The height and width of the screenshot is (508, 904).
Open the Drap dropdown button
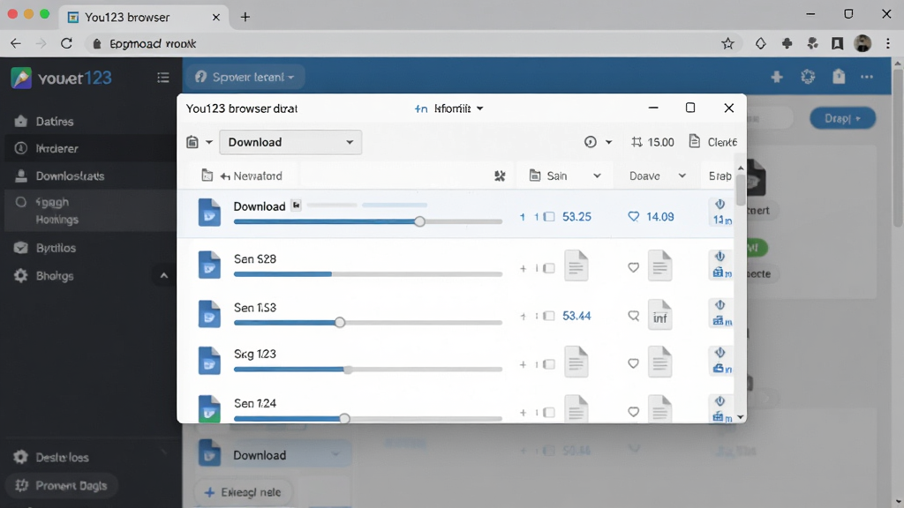[842, 118]
